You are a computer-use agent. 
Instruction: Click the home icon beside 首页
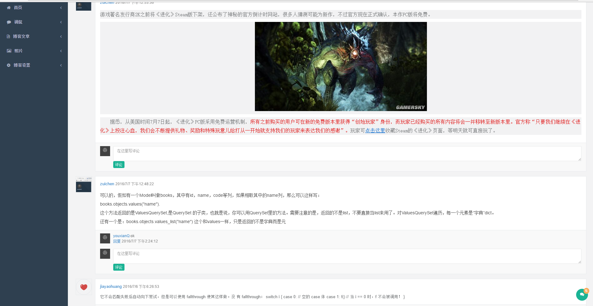(x=9, y=8)
